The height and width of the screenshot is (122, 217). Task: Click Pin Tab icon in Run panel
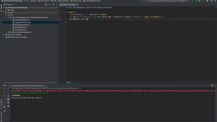click(4, 111)
